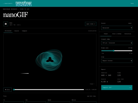Image resolution: width=138 pixels, height=103 pixels.
Task: Click the playback scrubber timeline
Action: [49, 90]
